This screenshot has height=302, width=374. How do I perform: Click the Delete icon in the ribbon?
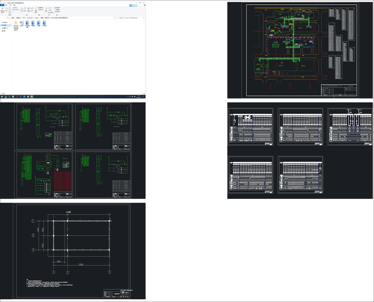(x=28, y=9)
